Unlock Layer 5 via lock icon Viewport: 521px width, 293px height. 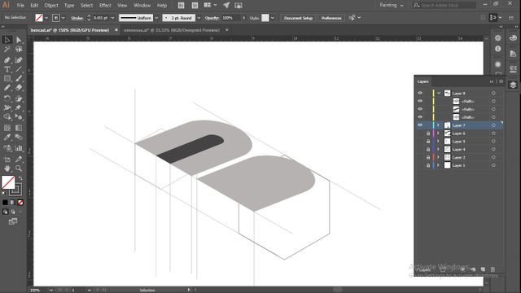pyautogui.click(x=428, y=141)
